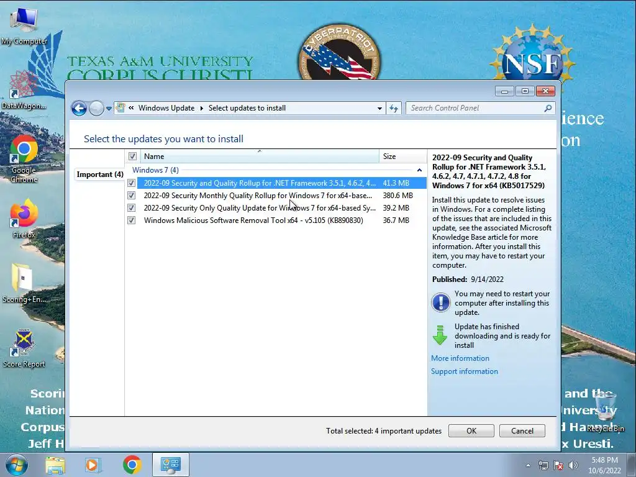Select the Important (4) tab

pyautogui.click(x=100, y=175)
